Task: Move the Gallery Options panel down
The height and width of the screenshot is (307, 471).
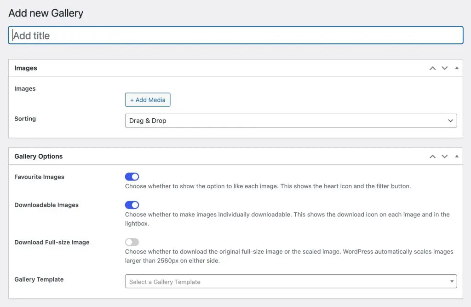Action: pos(444,156)
